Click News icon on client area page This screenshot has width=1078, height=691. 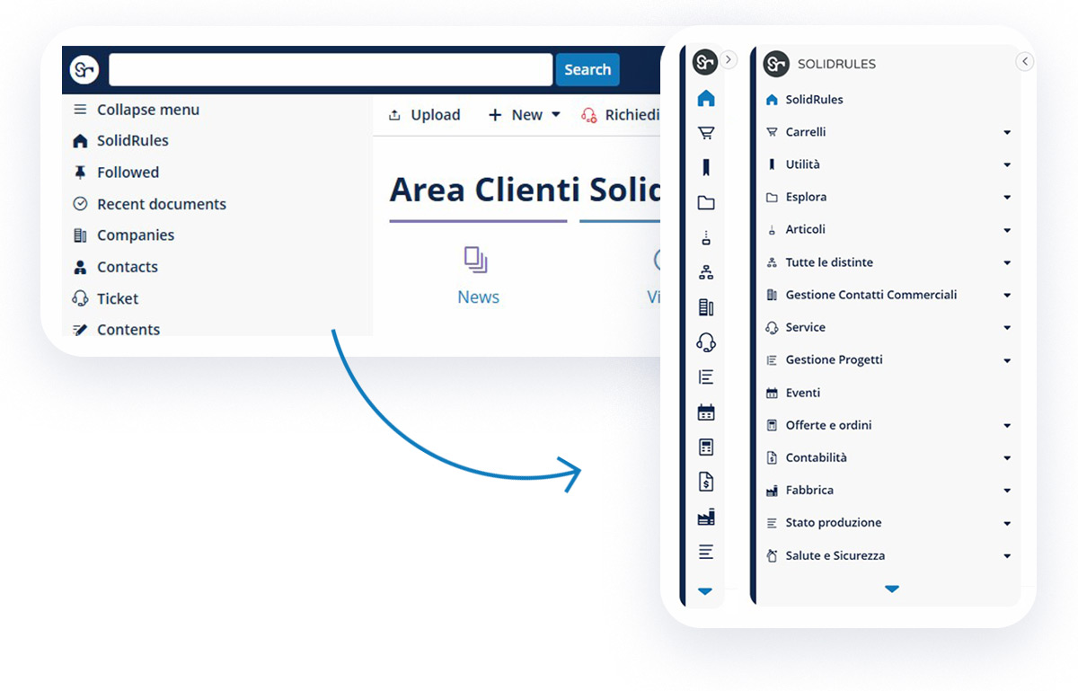pyautogui.click(x=476, y=261)
